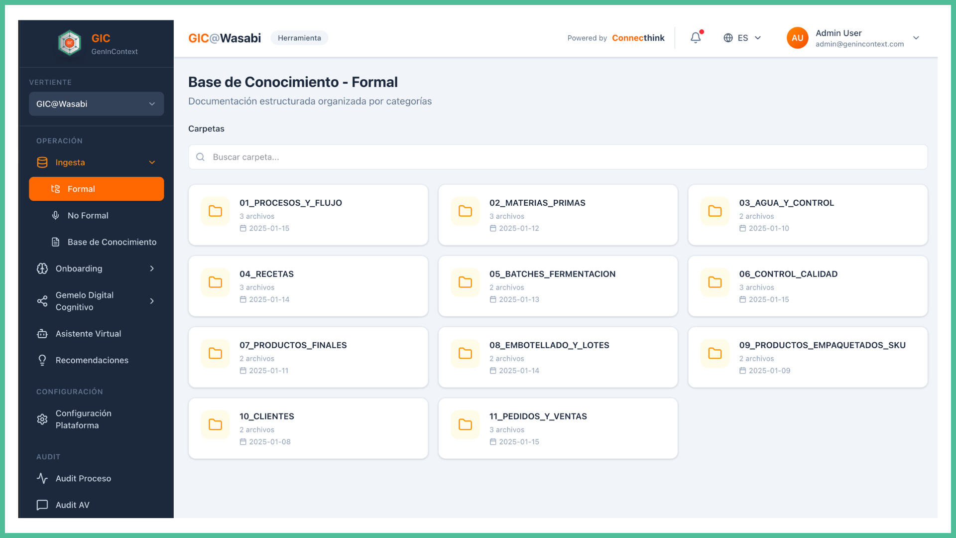Click the Asistente Virtual robot icon
The image size is (956, 538).
pos(42,334)
